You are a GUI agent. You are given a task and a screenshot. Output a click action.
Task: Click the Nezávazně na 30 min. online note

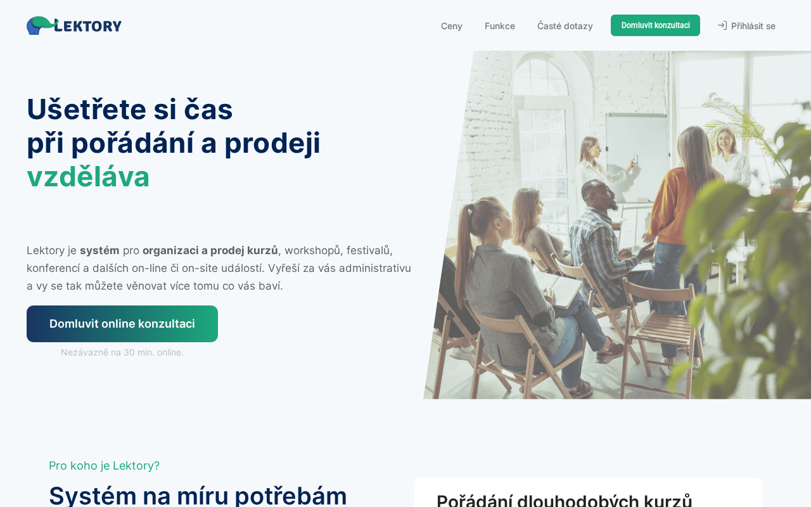122,352
